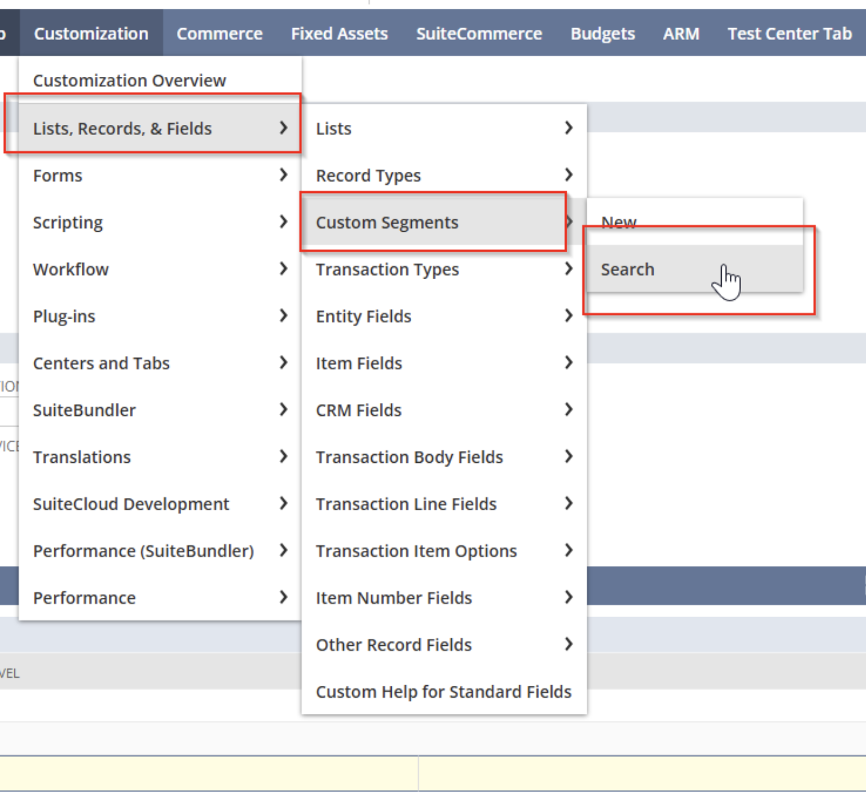The width and height of the screenshot is (866, 802).
Task: Open the Custom Segments submenu
Action: (x=387, y=222)
